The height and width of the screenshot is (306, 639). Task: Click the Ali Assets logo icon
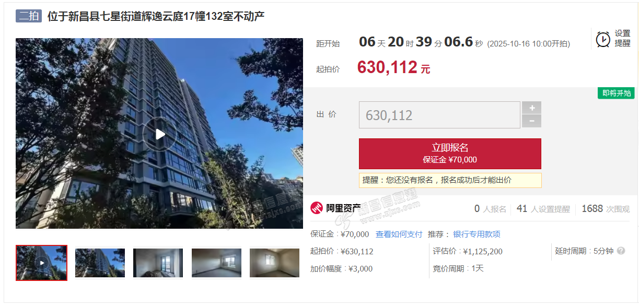point(317,208)
